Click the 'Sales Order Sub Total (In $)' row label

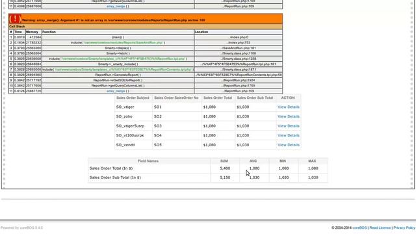point(115,177)
